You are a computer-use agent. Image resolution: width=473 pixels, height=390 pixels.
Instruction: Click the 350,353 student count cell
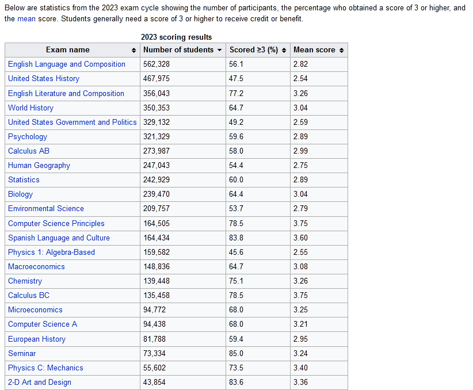click(x=183, y=108)
